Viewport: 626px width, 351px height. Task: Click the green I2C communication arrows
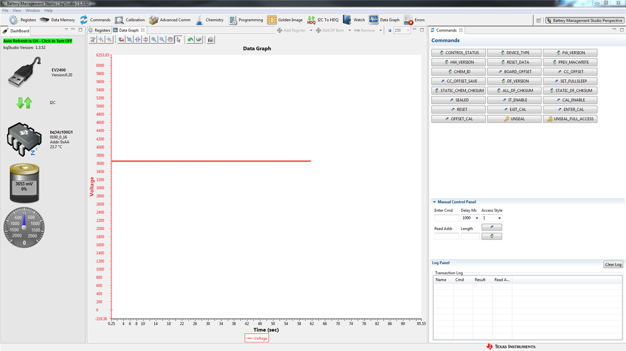pos(24,103)
